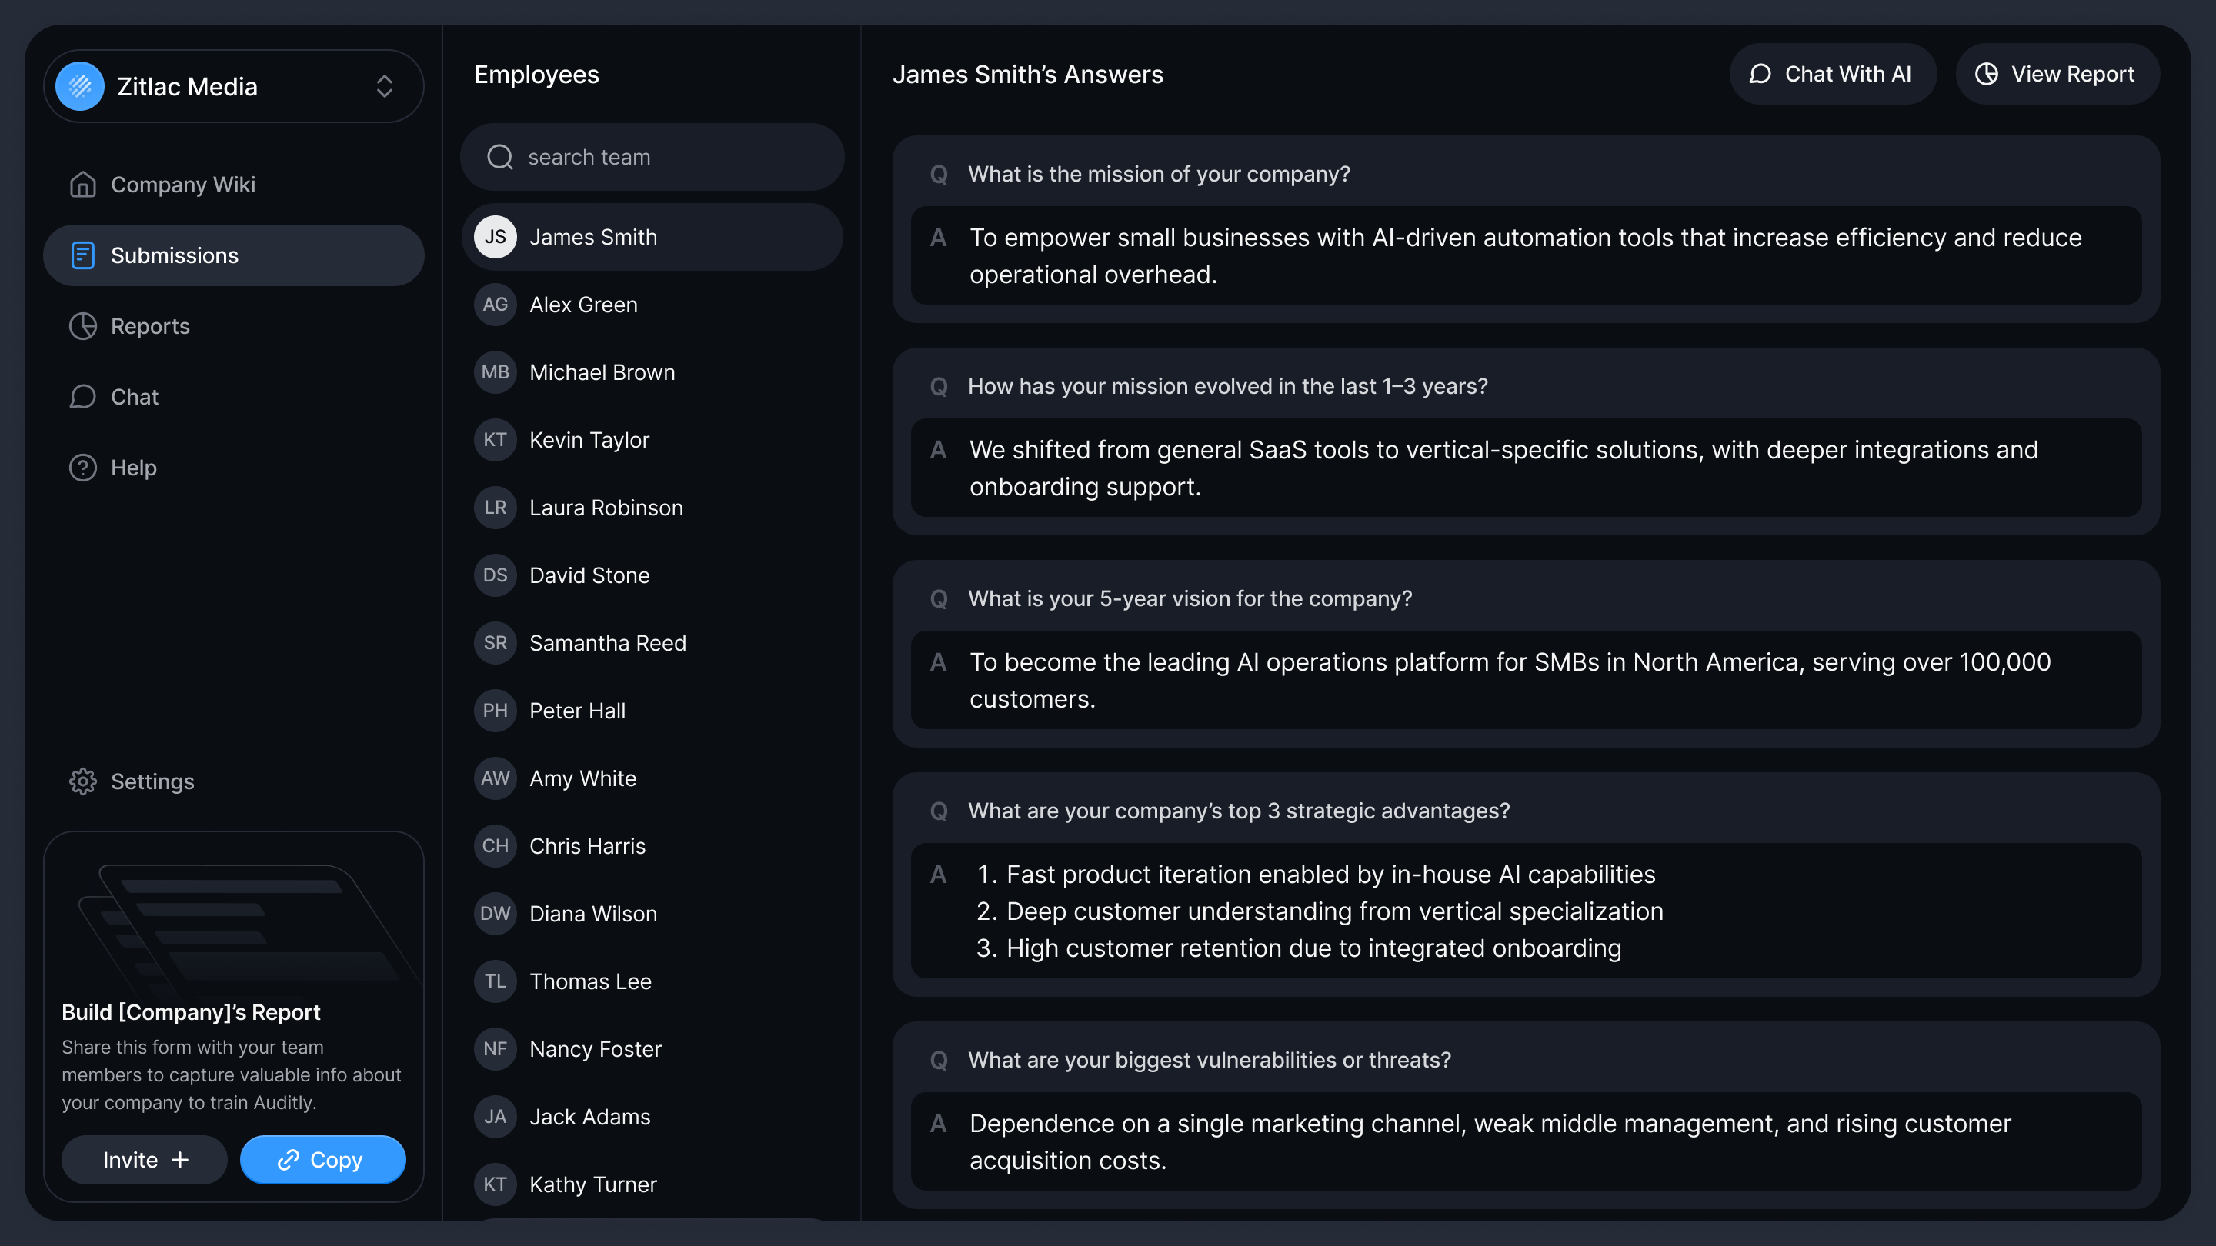Click the Zitlac Media logo icon
This screenshot has width=2216, height=1246.
pyautogui.click(x=80, y=86)
